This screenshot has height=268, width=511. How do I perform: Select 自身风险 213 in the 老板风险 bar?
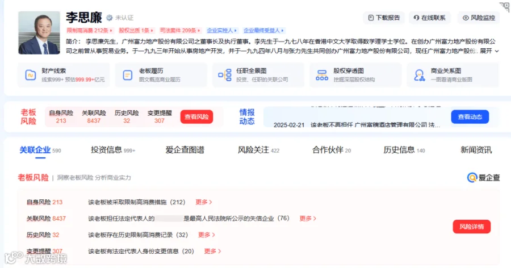click(61, 117)
